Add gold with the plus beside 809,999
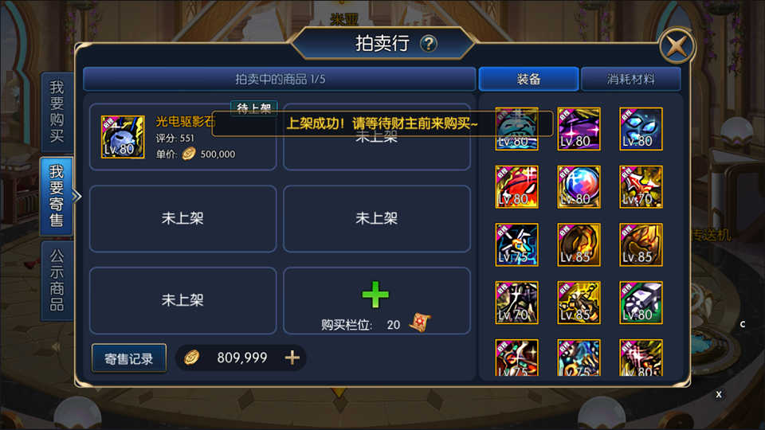Viewport: 765px width, 430px height. click(x=292, y=358)
